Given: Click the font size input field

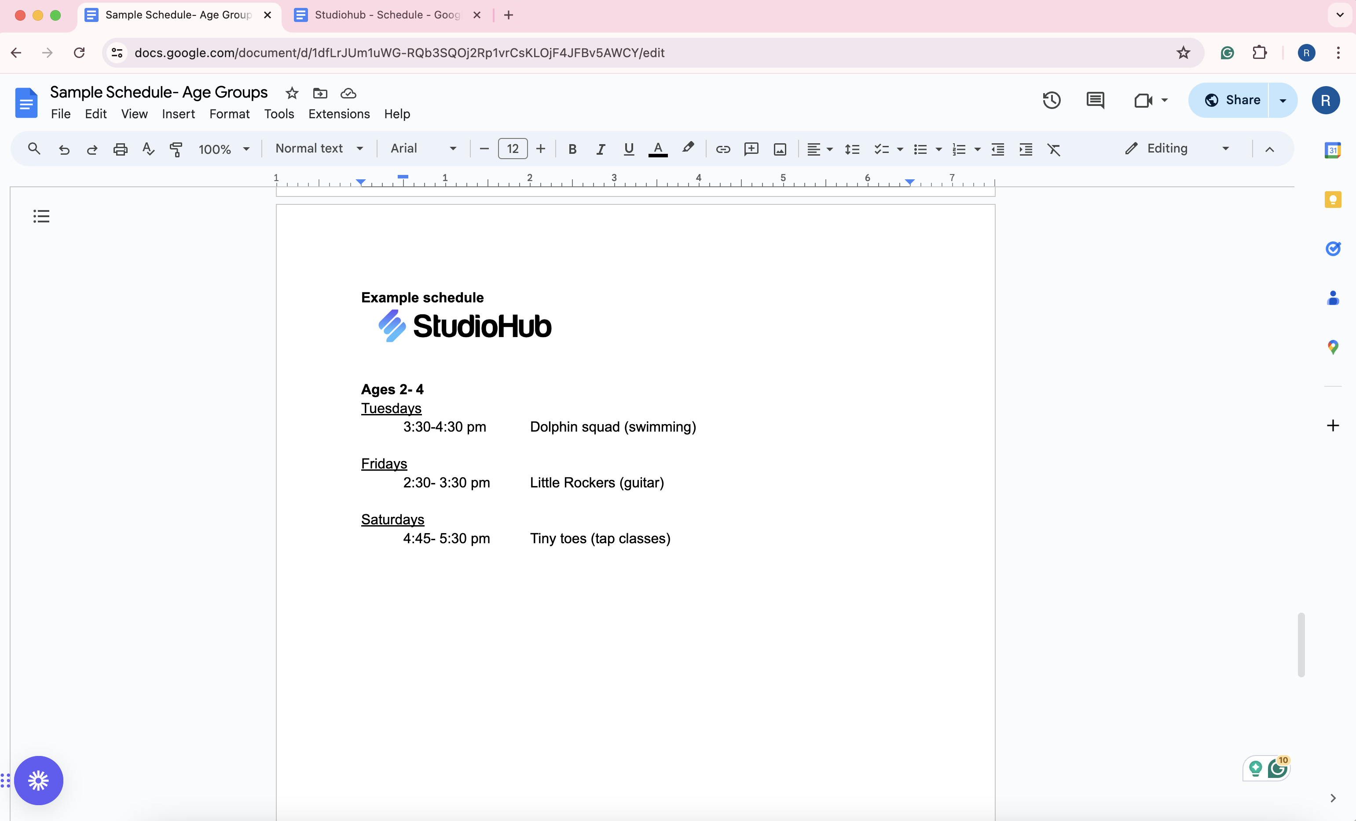Looking at the screenshot, I should 513,149.
